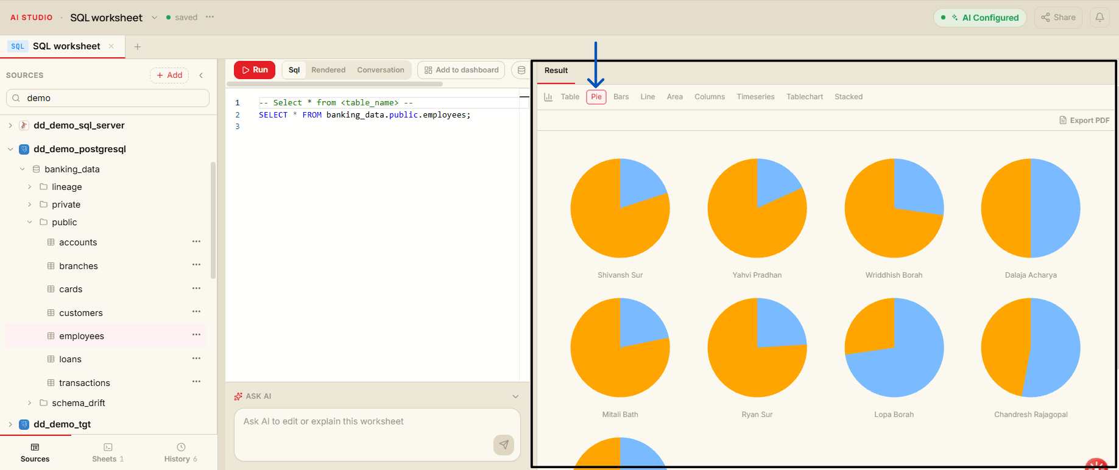1119x470 pixels.
Task: Select the Result tab
Action: coord(556,71)
